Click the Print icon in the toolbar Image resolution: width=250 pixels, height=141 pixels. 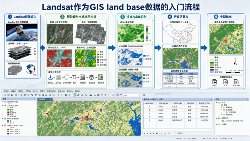[x=16, y=95]
